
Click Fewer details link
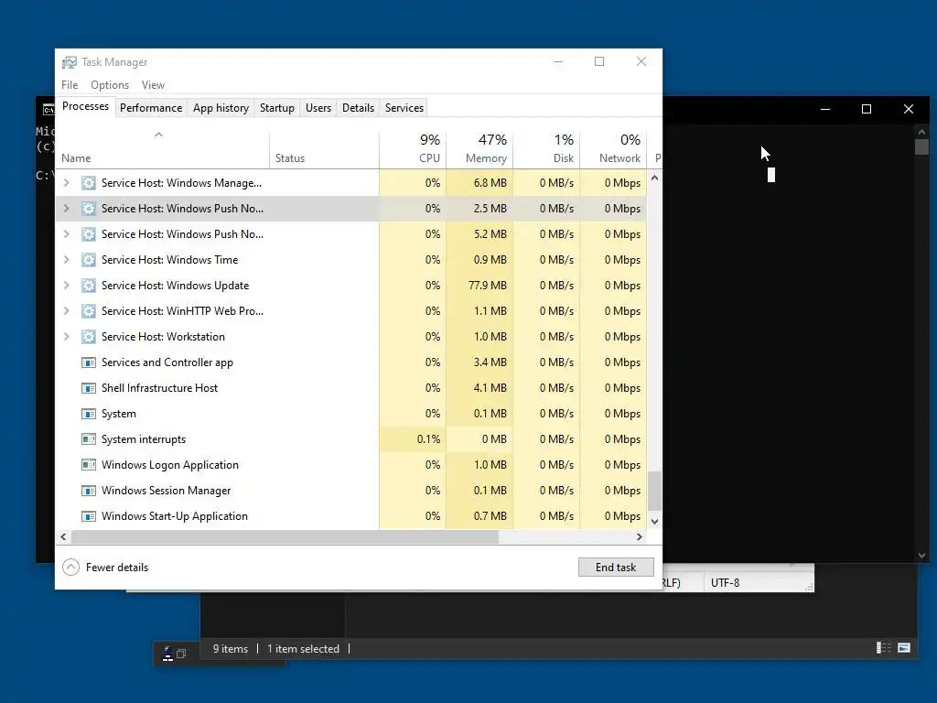coord(116,568)
